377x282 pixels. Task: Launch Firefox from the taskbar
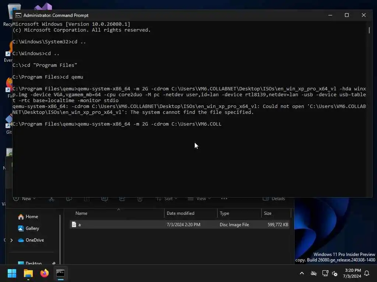click(44, 273)
